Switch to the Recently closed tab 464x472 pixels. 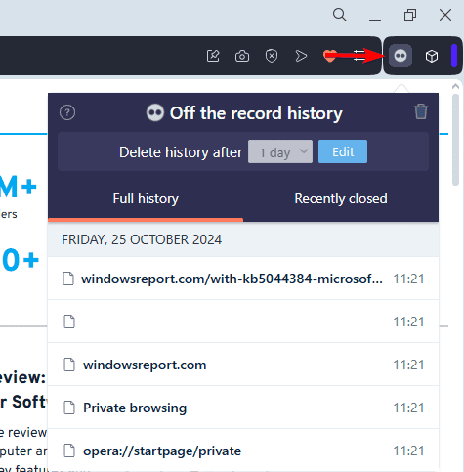pos(341,198)
